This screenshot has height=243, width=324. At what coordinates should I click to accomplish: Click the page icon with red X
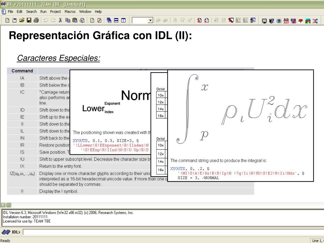click(199, 20)
